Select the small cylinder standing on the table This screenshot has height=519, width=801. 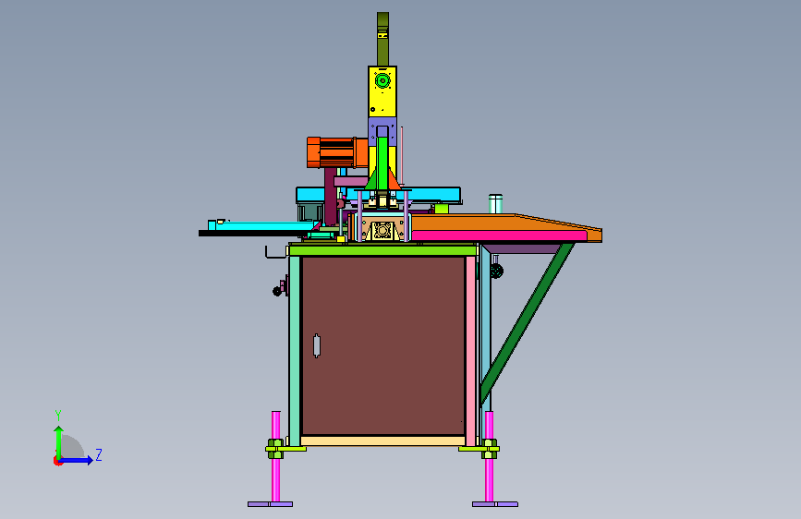coord(495,203)
